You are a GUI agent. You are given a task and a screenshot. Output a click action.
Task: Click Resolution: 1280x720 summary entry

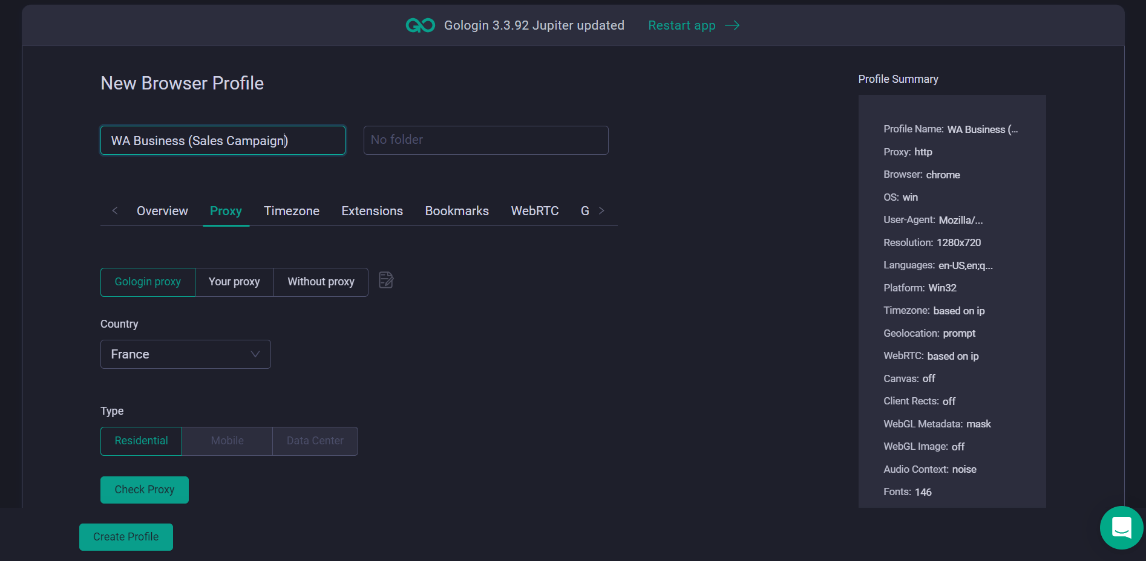932,242
